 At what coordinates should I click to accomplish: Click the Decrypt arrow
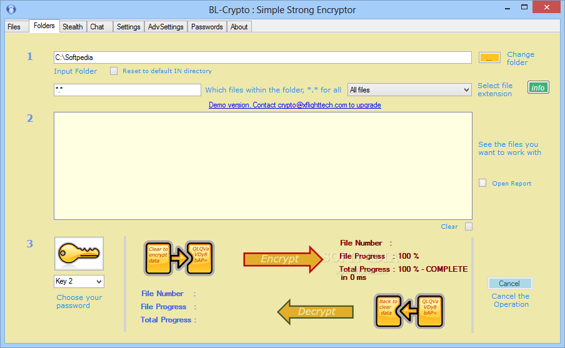(315, 312)
